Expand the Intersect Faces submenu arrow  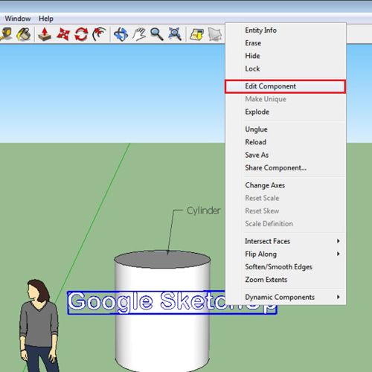coord(338,241)
